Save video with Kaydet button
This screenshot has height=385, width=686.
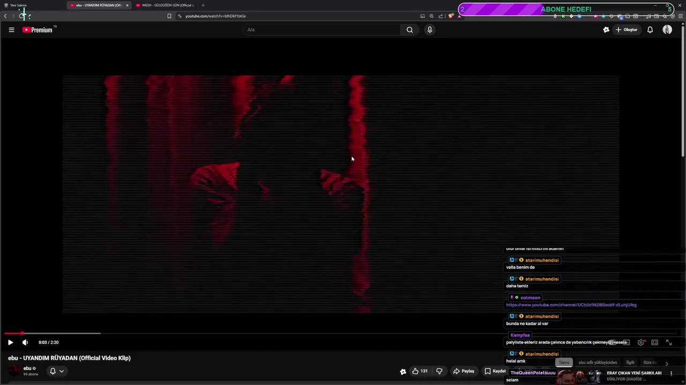495,371
